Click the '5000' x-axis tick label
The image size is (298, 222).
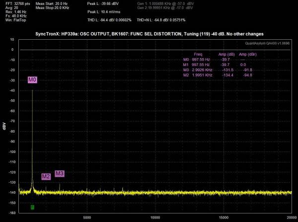[87, 217]
